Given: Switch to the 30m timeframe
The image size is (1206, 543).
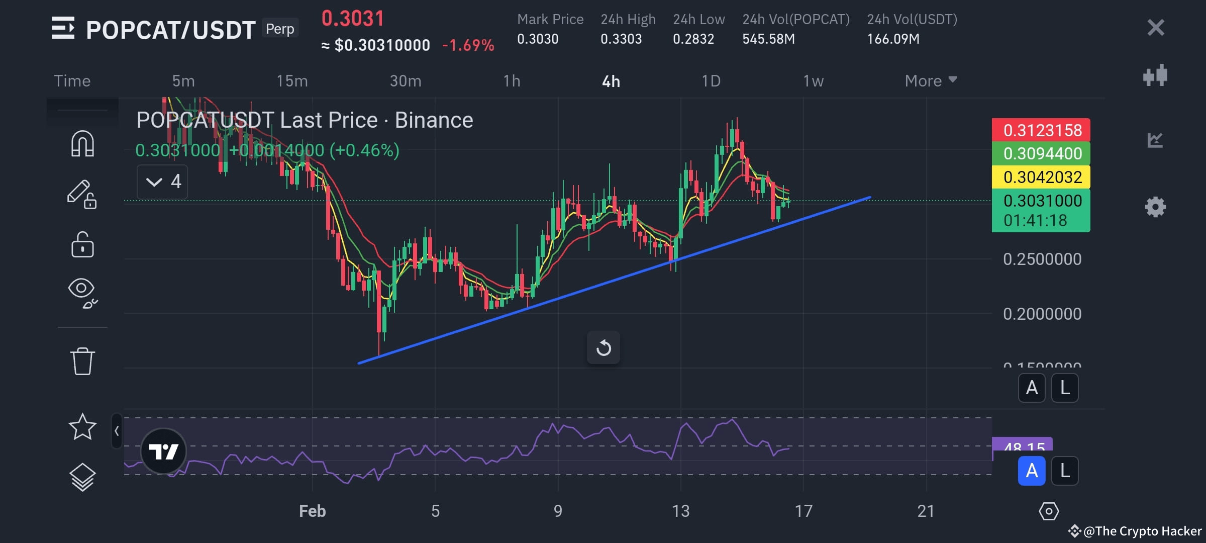Looking at the screenshot, I should pos(406,81).
